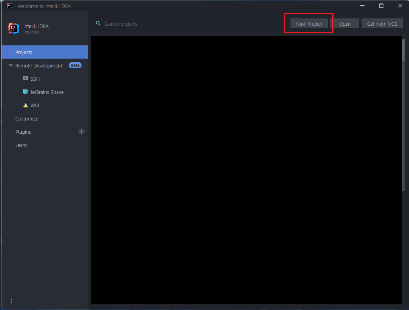Click the IntelliJ IDEA logo

pyautogui.click(x=13, y=29)
